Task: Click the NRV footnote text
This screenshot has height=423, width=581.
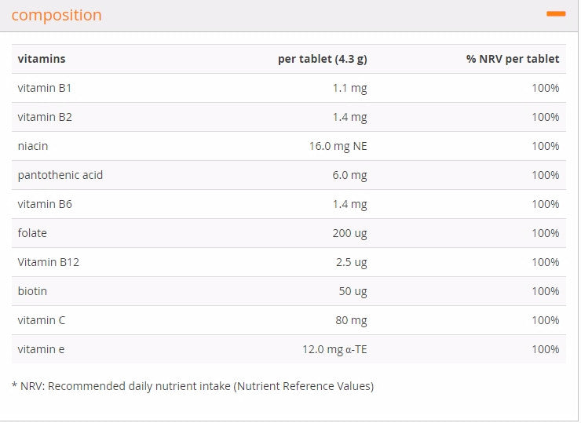Action: tap(192, 386)
